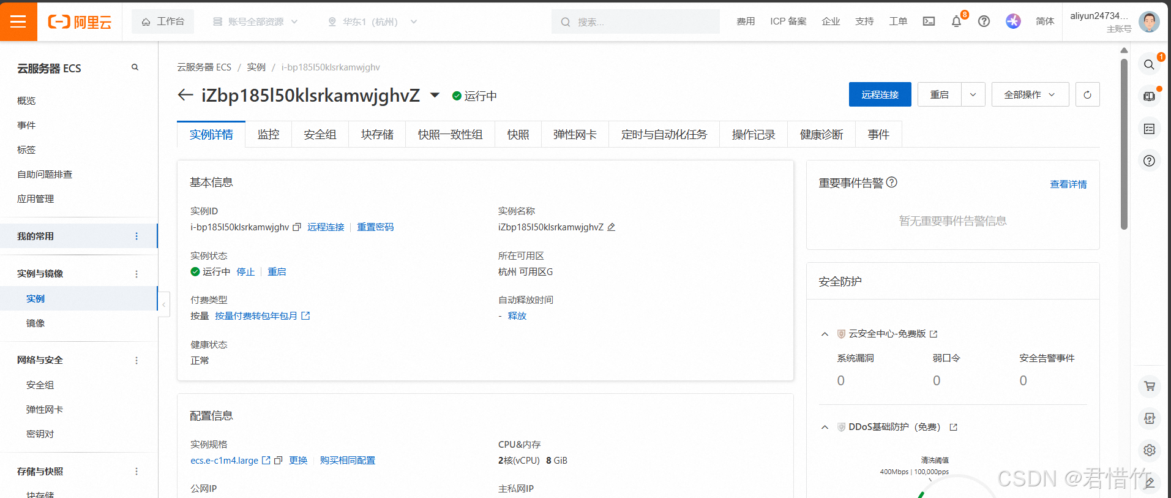Copy the instance ID i-bp185l50klsrkamwjghv
Image resolution: width=1171 pixels, height=498 pixels.
(297, 227)
